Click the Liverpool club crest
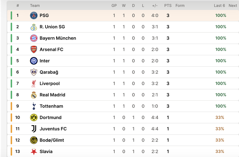This screenshot has width=239, height=157. 34,83
